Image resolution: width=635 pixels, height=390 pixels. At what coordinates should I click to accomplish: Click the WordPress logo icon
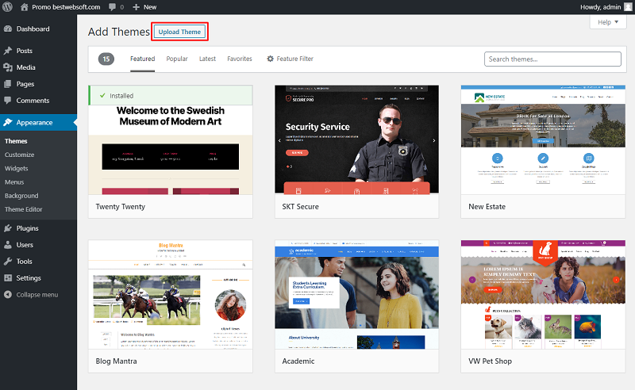point(7,7)
